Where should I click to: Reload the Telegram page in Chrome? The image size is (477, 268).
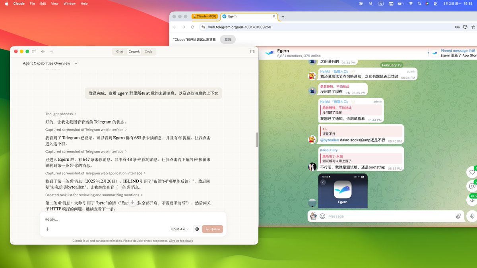(193, 27)
